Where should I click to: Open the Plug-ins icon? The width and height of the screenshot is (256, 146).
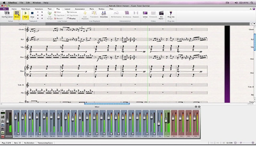tap(171, 13)
